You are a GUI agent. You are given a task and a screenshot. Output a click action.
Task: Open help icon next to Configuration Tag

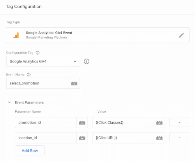pyautogui.click(x=37, y=53)
